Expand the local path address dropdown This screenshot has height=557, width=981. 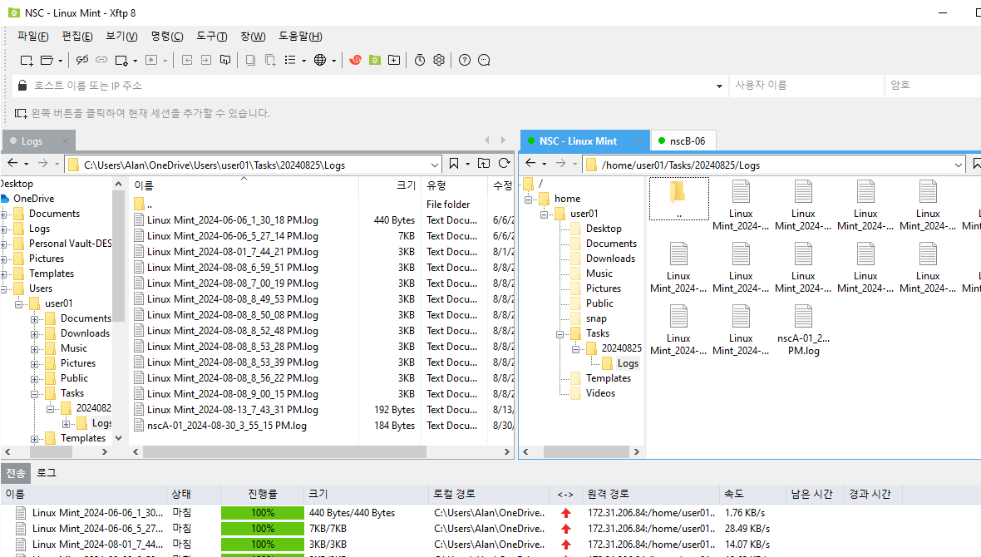(x=435, y=165)
